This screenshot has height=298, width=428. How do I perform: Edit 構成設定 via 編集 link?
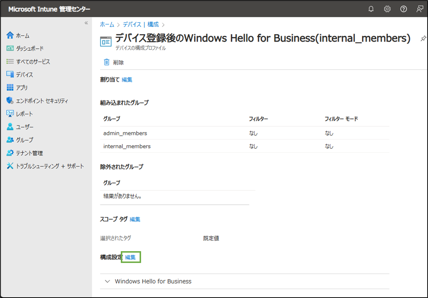(130, 257)
